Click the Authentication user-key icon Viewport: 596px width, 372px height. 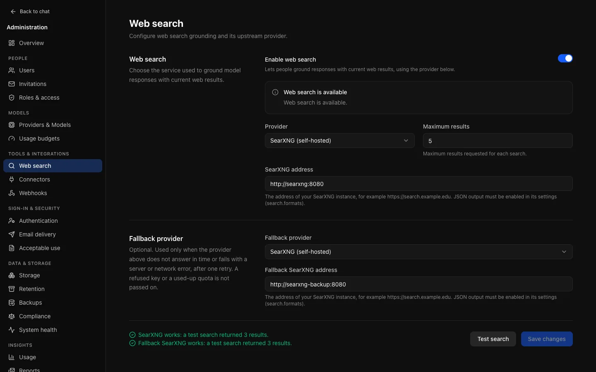tap(12, 221)
